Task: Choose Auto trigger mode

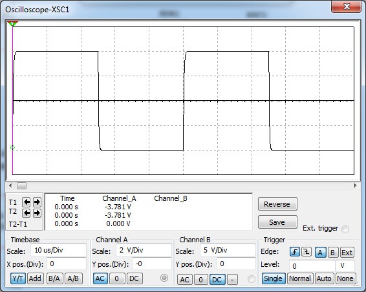Action: 324,278
